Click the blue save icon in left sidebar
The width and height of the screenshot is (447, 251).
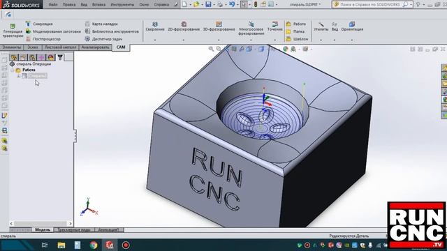click(5, 130)
